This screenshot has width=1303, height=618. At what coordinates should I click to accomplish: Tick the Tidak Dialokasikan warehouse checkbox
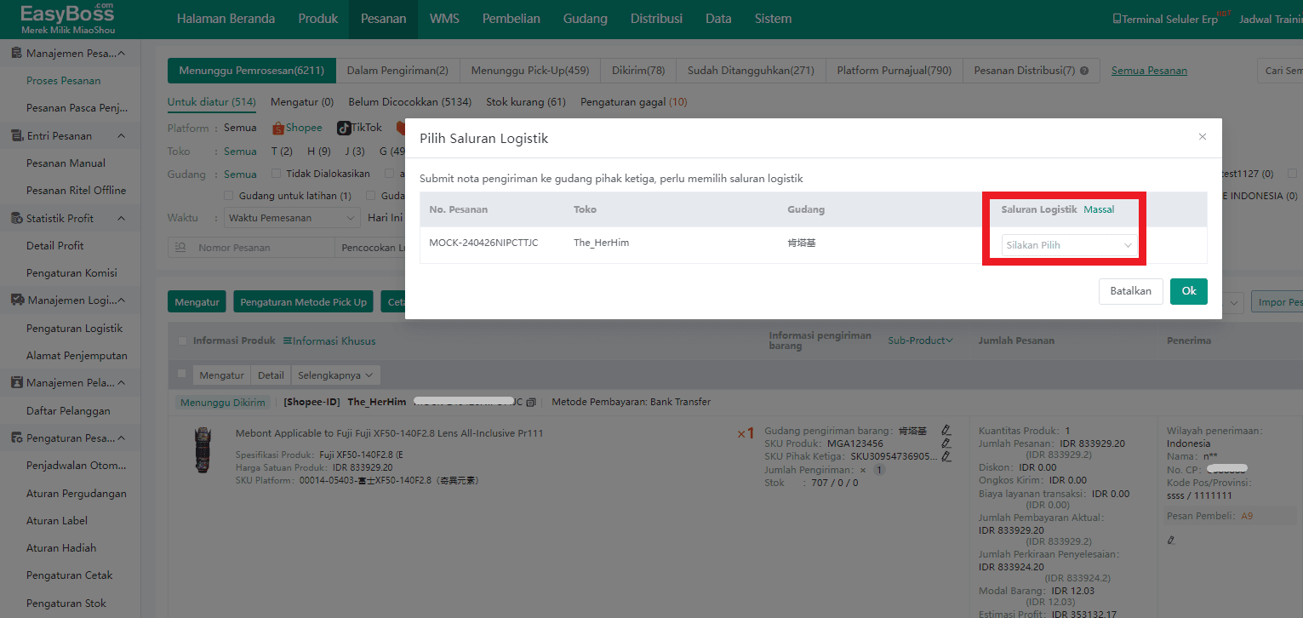276,174
